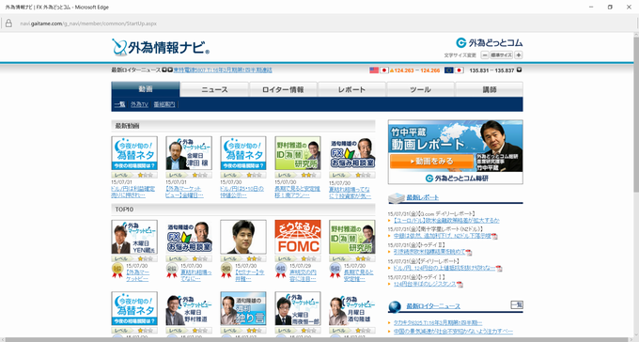Open 月曜日 酒匂隆雄 Market View thumbnail

(x=352, y=308)
